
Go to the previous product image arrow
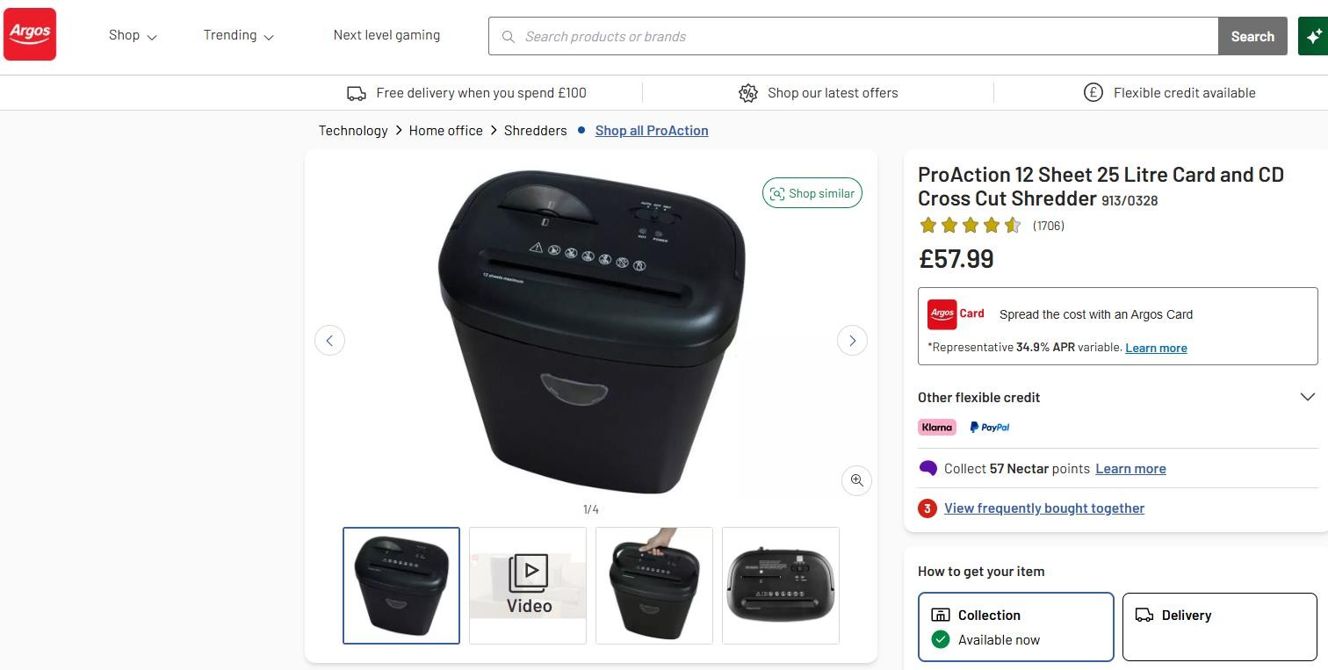pos(329,341)
